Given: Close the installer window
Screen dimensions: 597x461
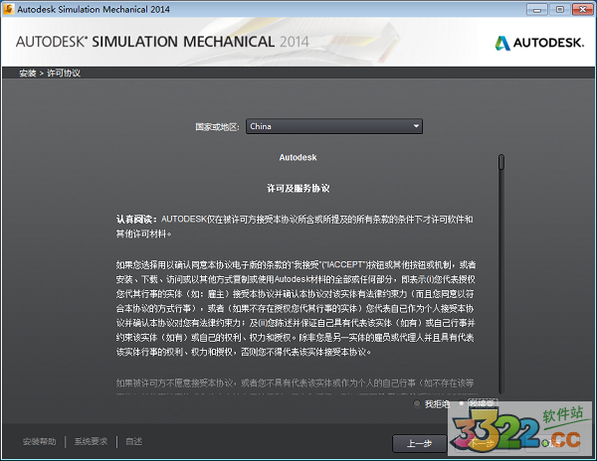Looking at the screenshot, I should point(582,10).
